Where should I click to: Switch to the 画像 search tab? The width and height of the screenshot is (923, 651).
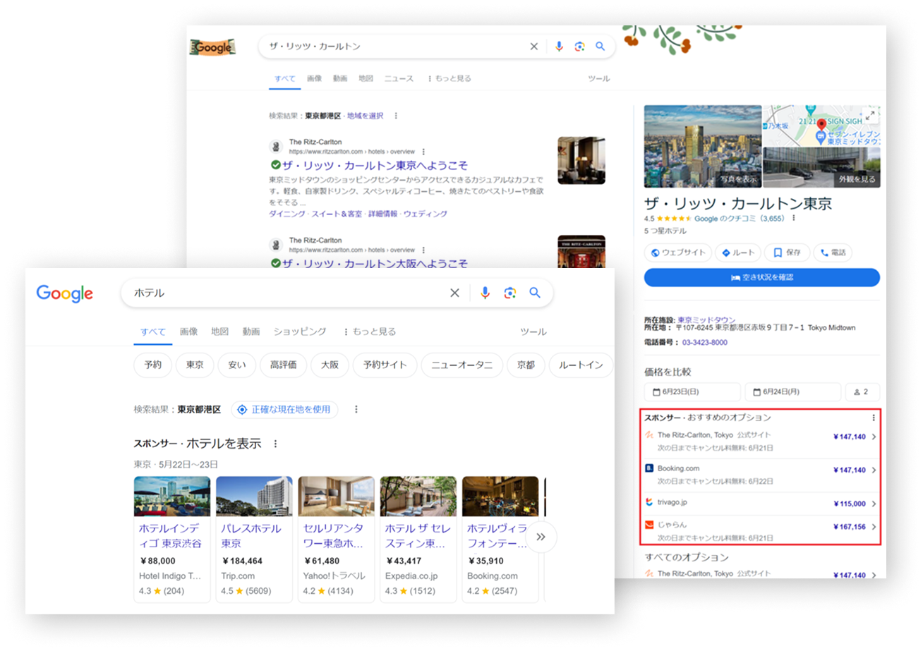click(189, 331)
